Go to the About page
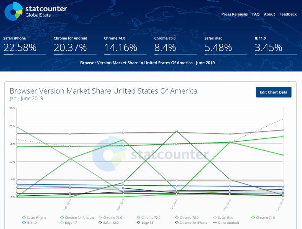Image resolution: width=302 pixels, height=229 pixels. click(x=270, y=14)
